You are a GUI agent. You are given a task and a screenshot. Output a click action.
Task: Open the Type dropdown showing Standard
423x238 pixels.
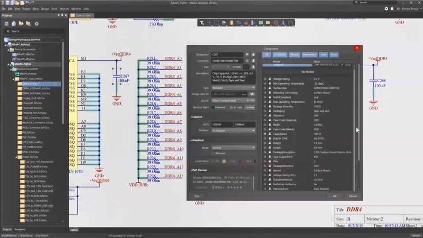pos(233,88)
